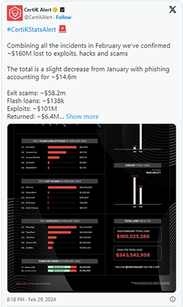Open the tweet info icon next to the timestamp
Image resolution: width=183 pixels, height=307 pixels.
[x=172, y=299]
